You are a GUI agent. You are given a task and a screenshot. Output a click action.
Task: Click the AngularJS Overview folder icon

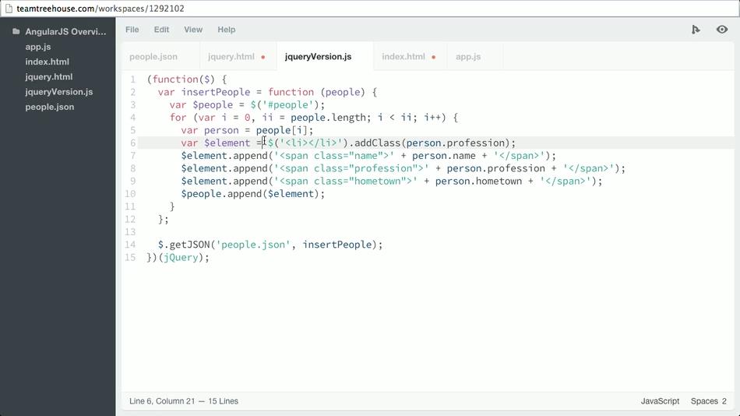pos(16,32)
